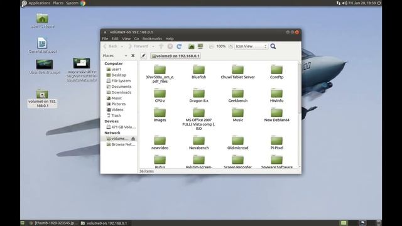
Task: Switch to the thumb-1920 taskbar window
Action: click(x=53, y=223)
